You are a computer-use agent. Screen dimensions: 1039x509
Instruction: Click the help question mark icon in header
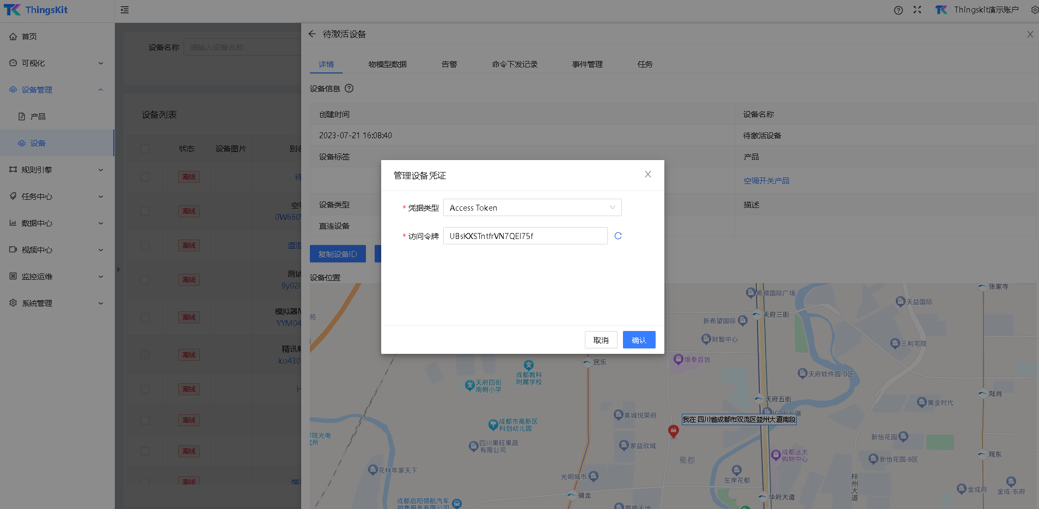pos(898,10)
